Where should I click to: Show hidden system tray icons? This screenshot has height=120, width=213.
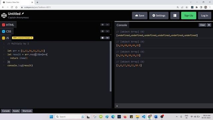coord(177,117)
